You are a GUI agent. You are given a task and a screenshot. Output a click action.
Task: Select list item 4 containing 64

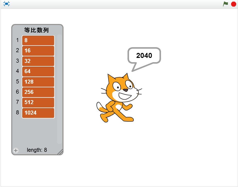[x=38, y=71]
